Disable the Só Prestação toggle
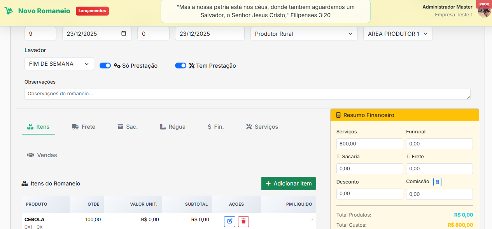This screenshot has width=492, height=229. [105, 65]
